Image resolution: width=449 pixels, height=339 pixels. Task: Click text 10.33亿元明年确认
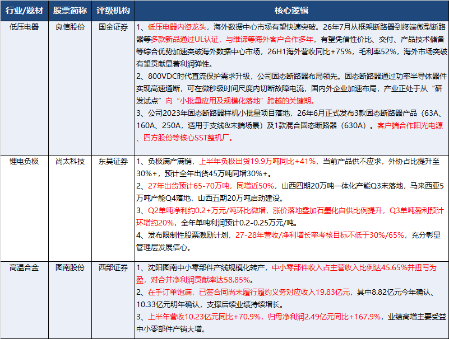pos(168,305)
